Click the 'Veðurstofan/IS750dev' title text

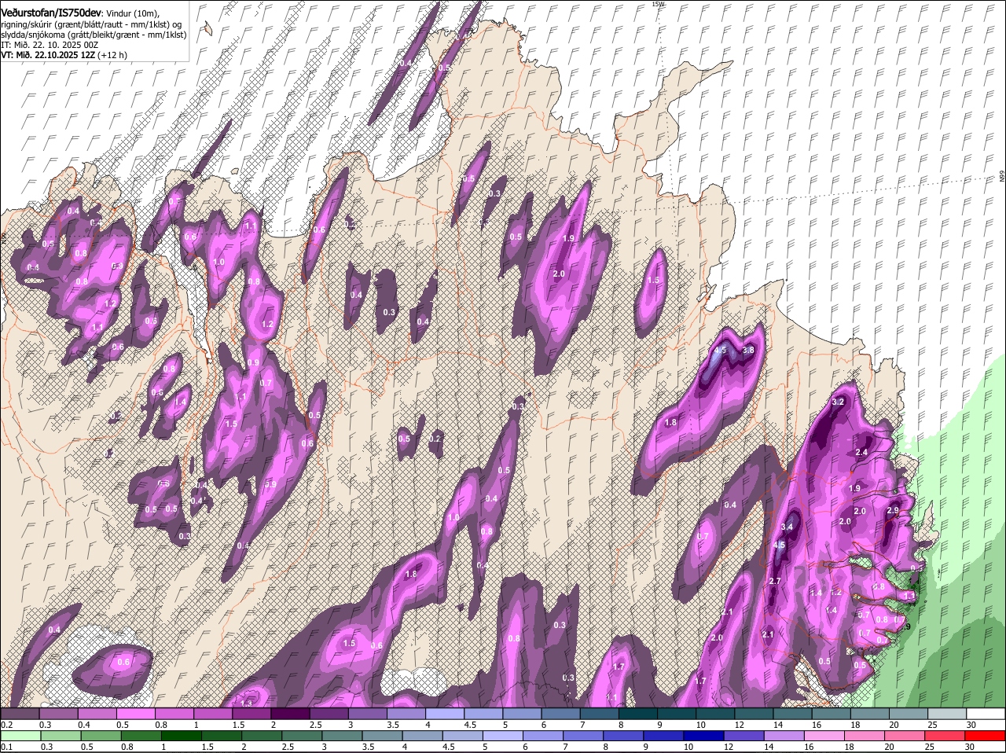(x=52, y=12)
